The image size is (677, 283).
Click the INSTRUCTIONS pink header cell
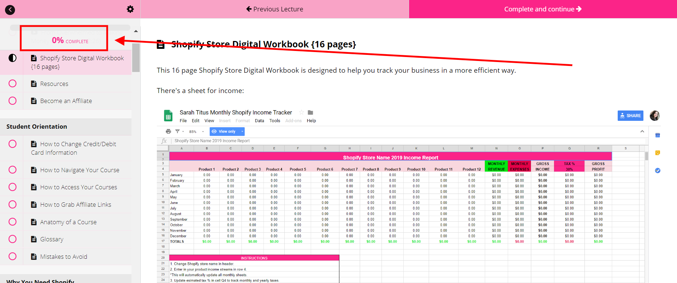pyautogui.click(x=254, y=258)
